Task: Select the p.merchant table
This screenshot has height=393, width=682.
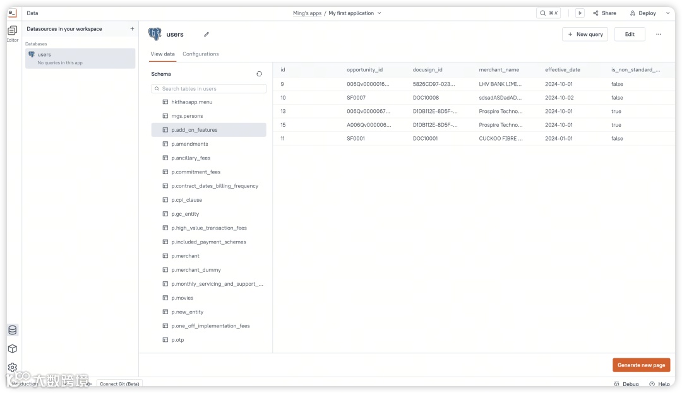Action: [209, 255]
